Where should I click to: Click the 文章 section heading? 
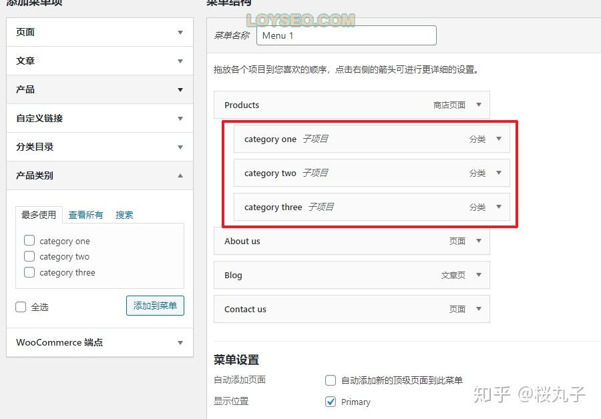click(25, 61)
